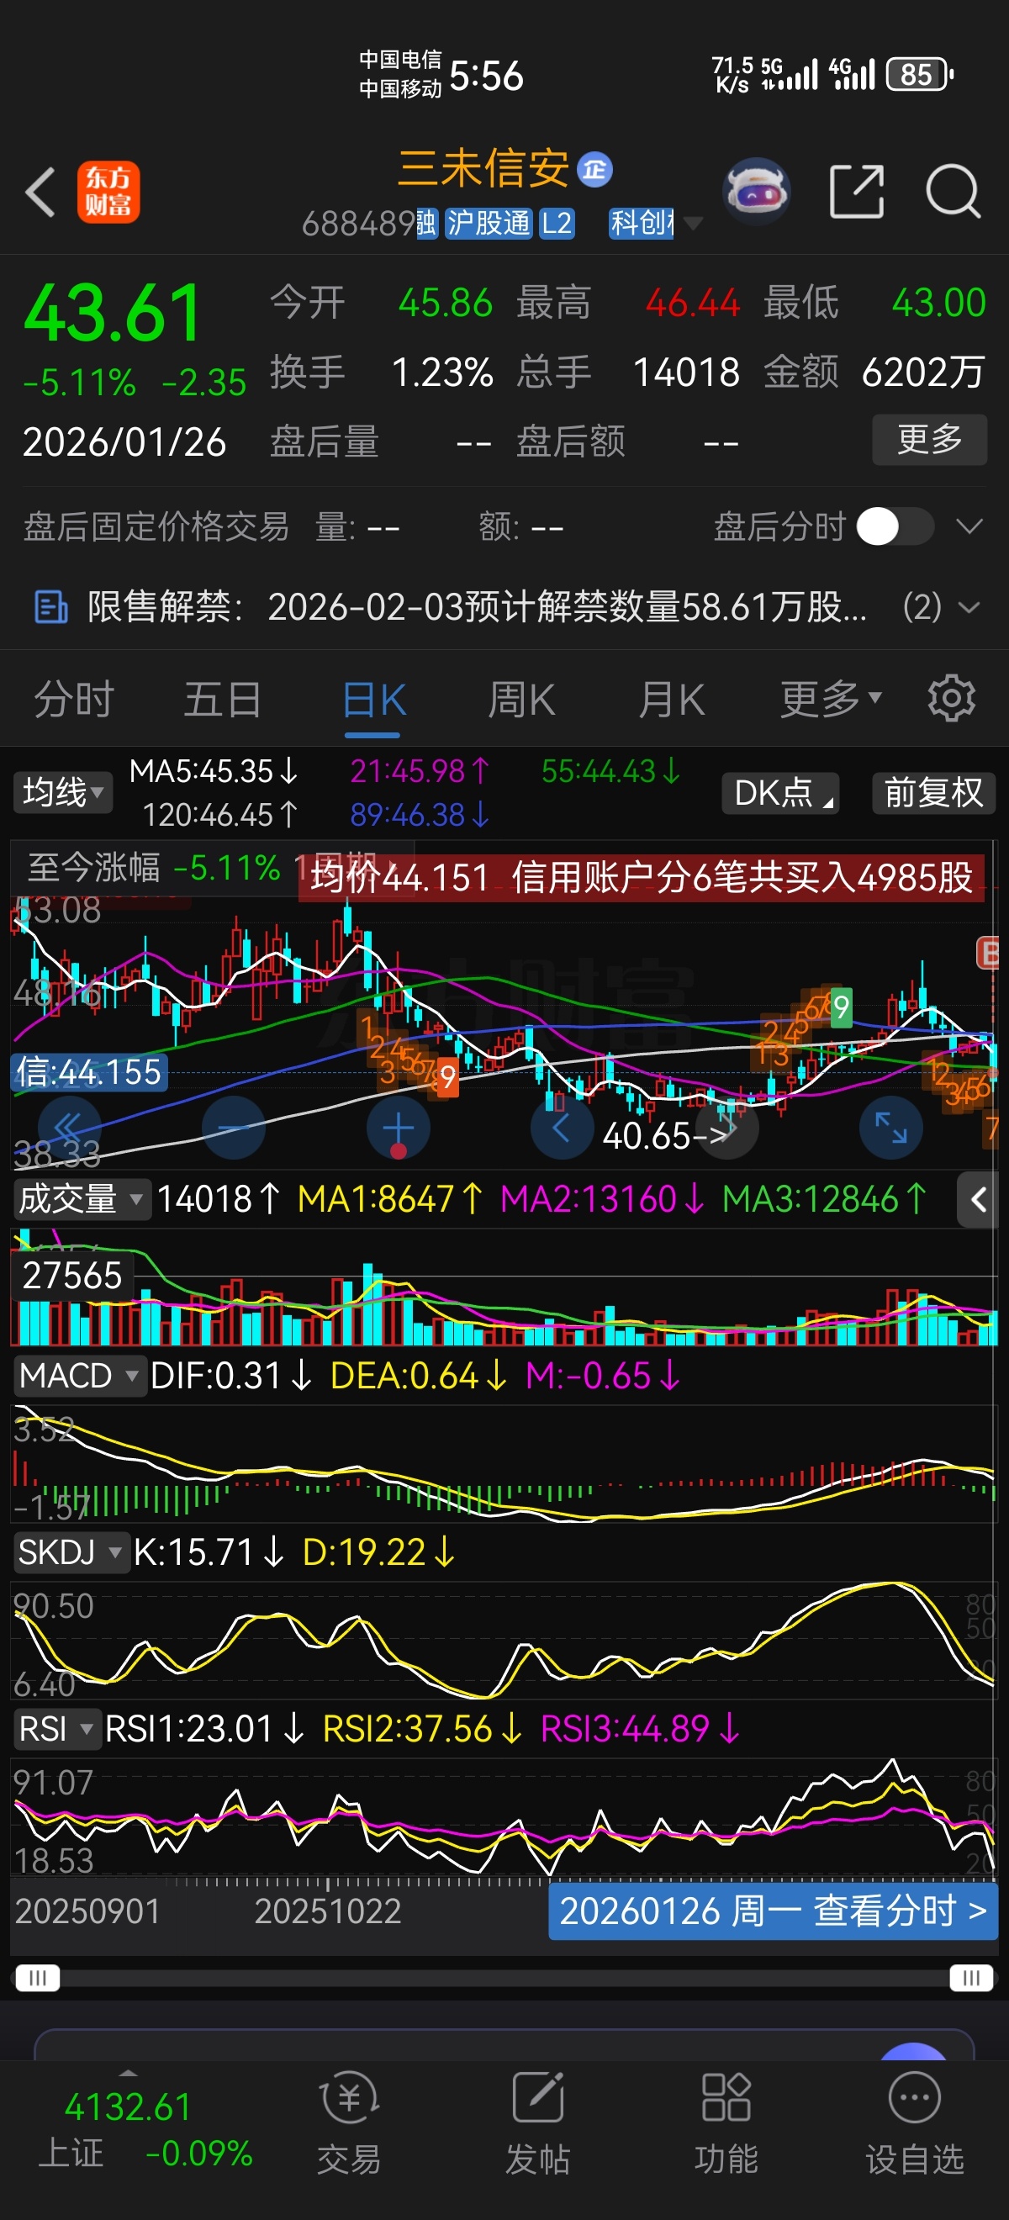Image resolution: width=1009 pixels, height=2220 pixels.
Task: Expand 限售解禁 notice list chevron
Action: point(969,608)
